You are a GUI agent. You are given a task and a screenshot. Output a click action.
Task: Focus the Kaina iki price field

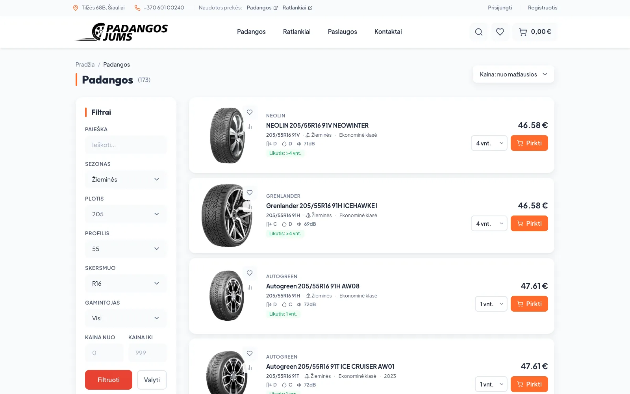(148, 353)
